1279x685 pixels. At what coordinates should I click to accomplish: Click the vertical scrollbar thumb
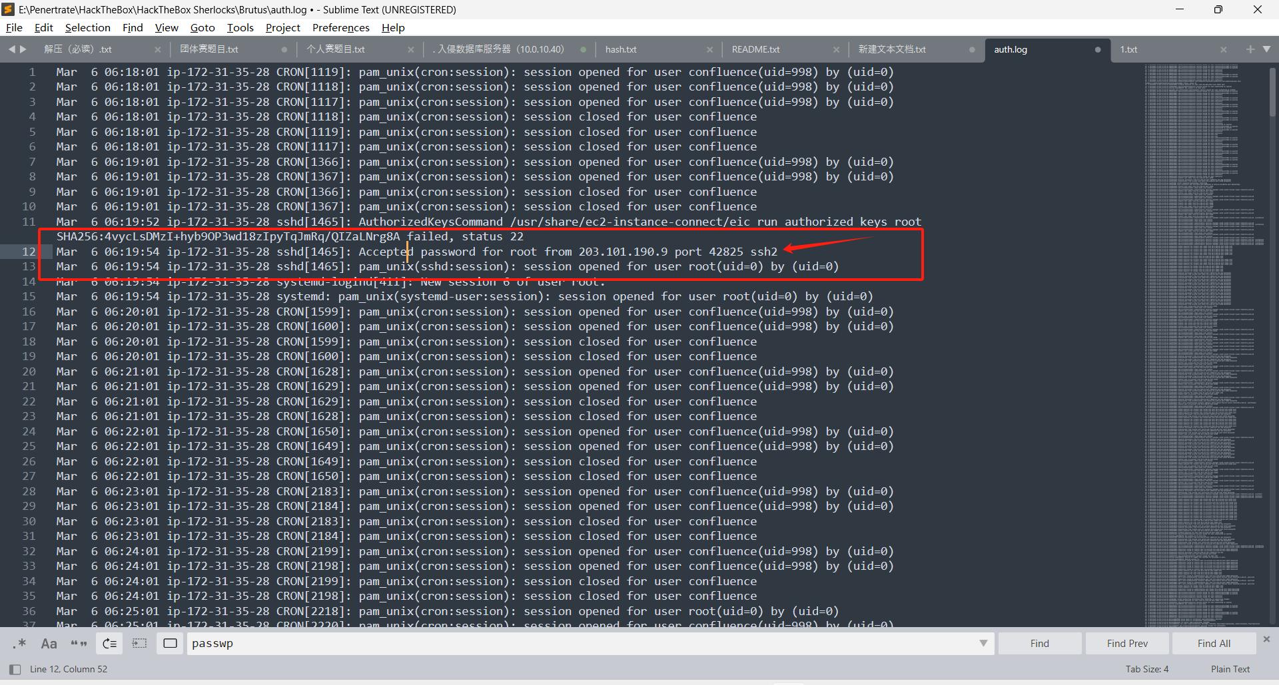(1272, 93)
